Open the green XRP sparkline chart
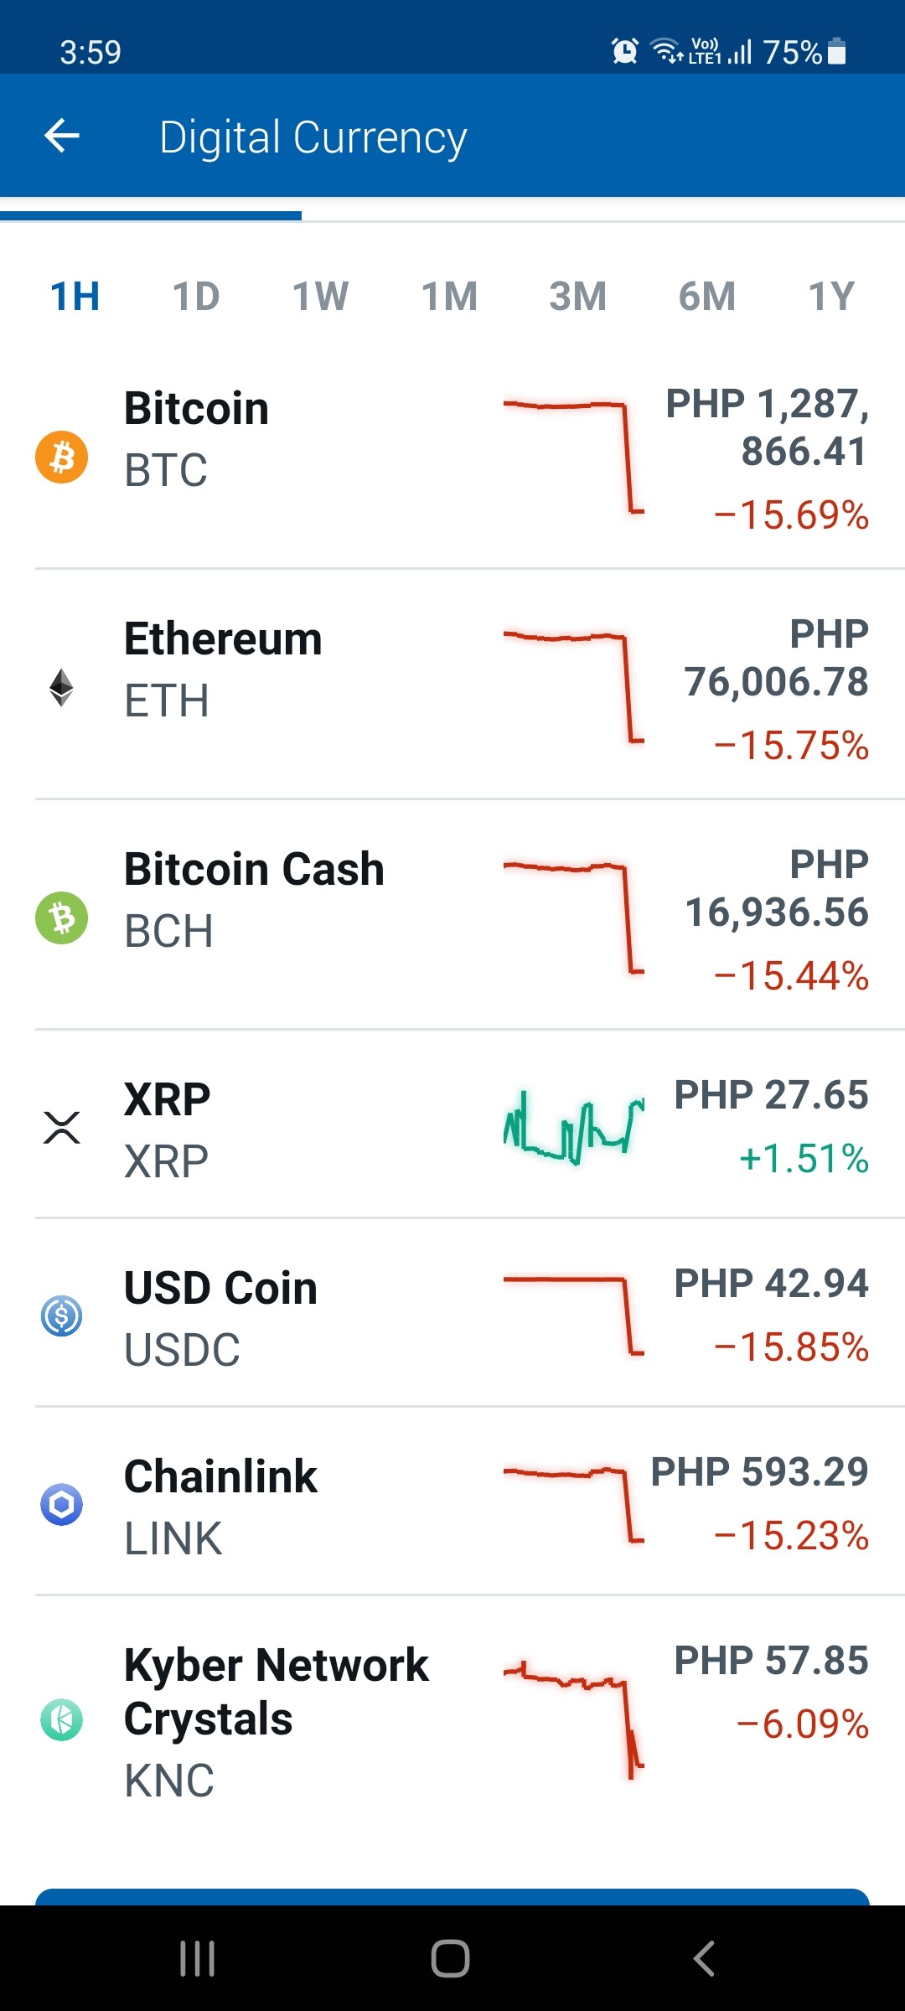The width and height of the screenshot is (905, 2011). click(574, 1128)
